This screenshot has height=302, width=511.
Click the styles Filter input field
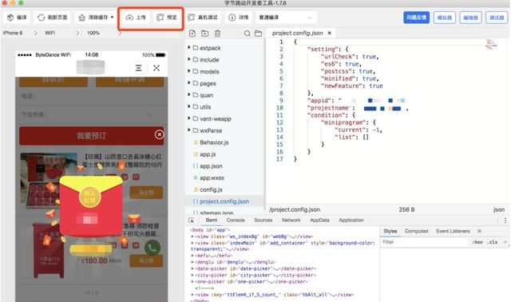(x=425, y=242)
